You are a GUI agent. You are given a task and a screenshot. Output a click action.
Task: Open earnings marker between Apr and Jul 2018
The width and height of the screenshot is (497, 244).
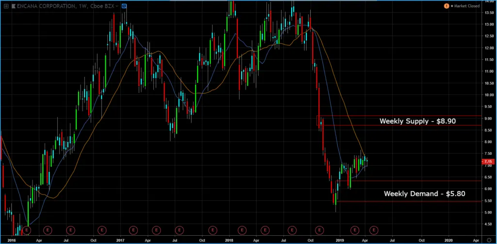click(x=265, y=230)
